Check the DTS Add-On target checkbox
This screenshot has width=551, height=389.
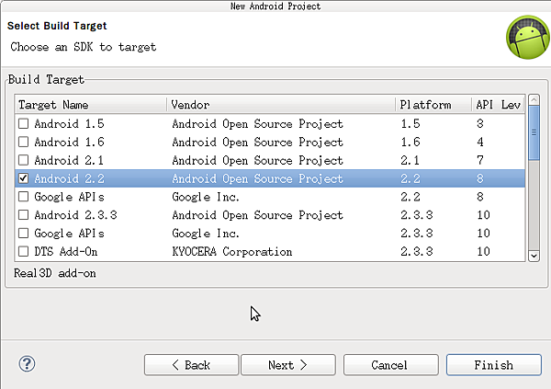[x=23, y=251]
